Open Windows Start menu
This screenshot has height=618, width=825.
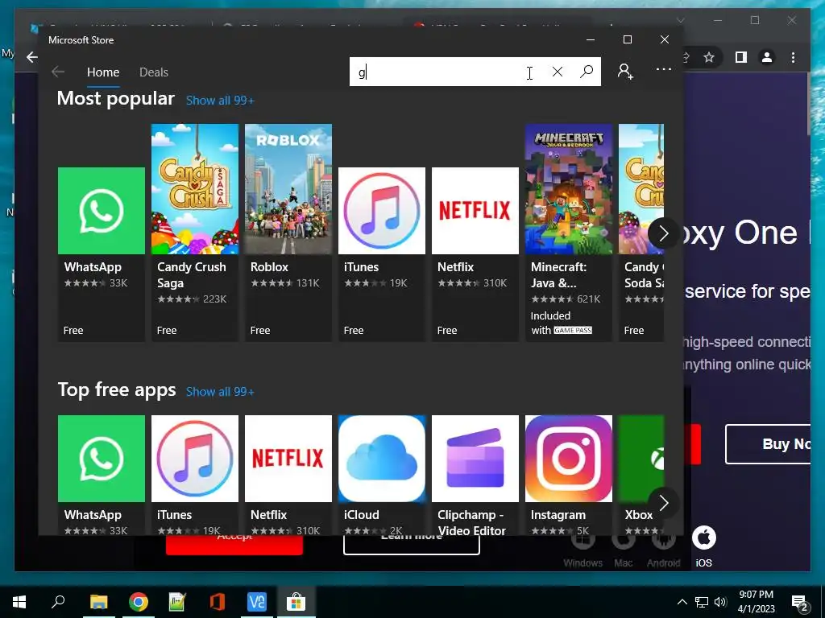(19, 602)
